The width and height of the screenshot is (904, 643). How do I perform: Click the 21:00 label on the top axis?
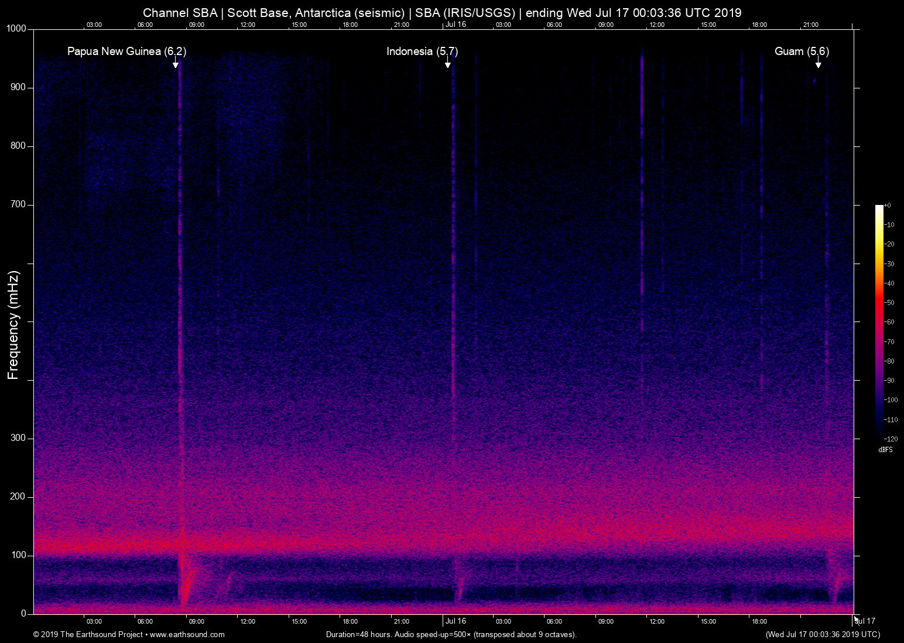pos(403,25)
